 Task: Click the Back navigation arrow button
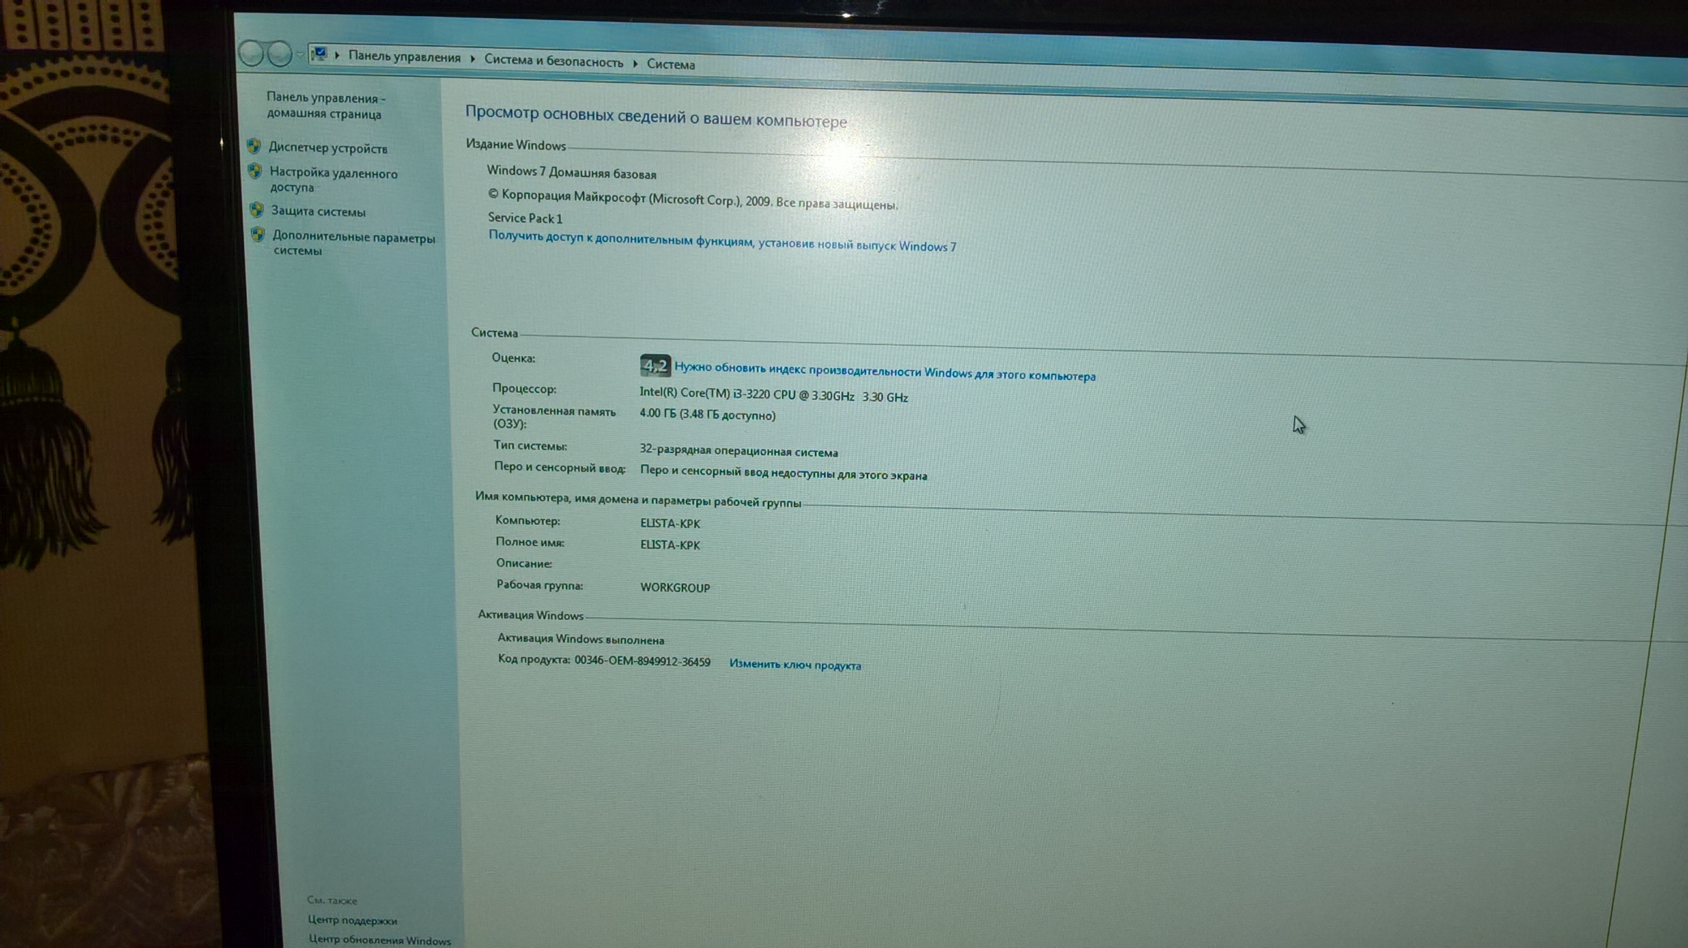pyautogui.click(x=251, y=54)
